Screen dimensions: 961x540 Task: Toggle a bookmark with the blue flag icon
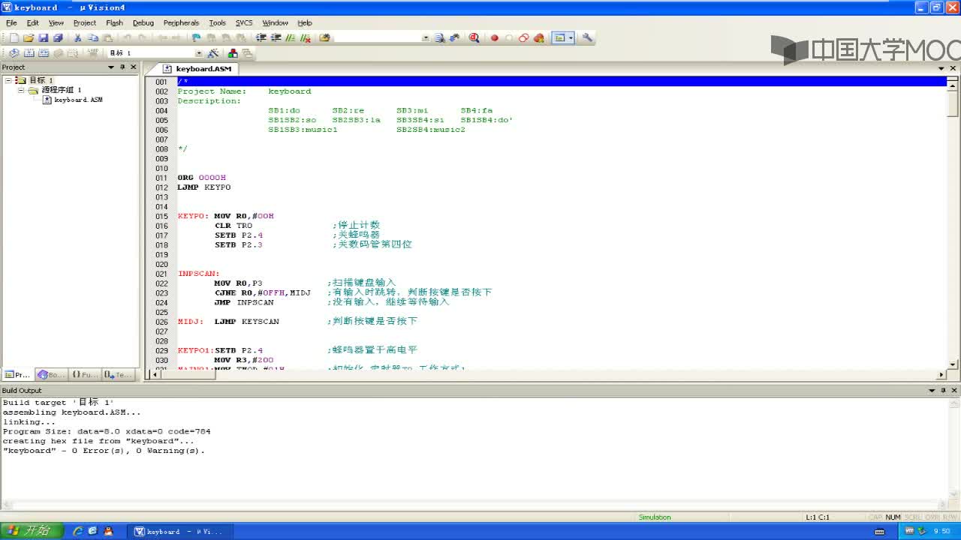click(196, 38)
